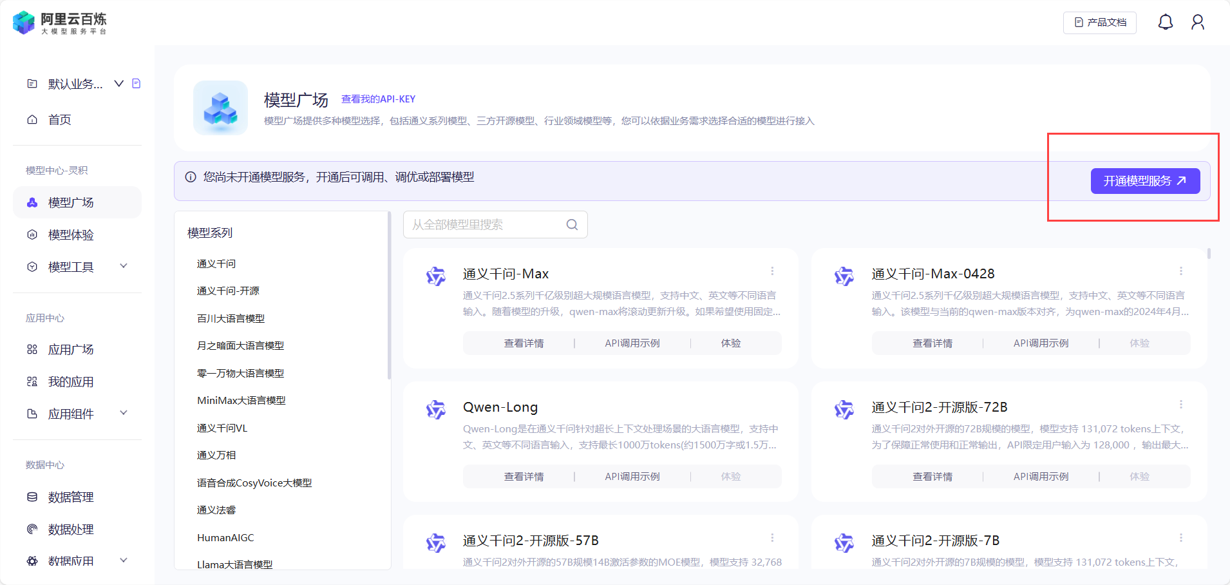Click the document icon beside 默认业务 workspace
Image resolution: width=1230 pixels, height=585 pixels.
[x=136, y=83]
